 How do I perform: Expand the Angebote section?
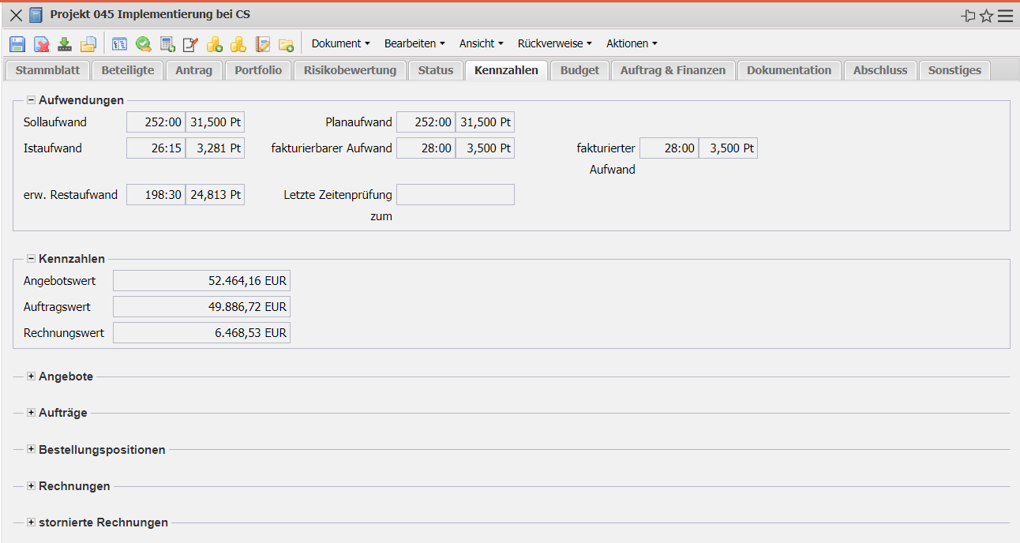[x=32, y=376]
